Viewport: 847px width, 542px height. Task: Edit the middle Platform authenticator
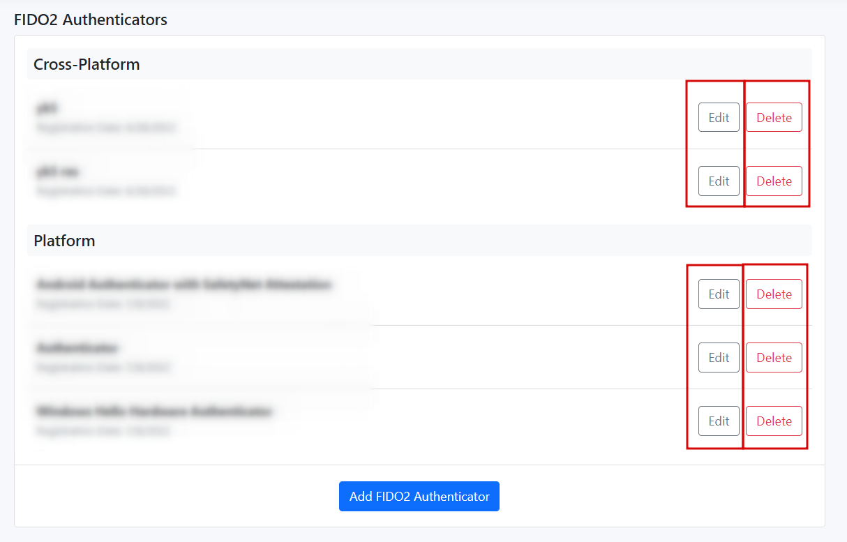pos(719,357)
